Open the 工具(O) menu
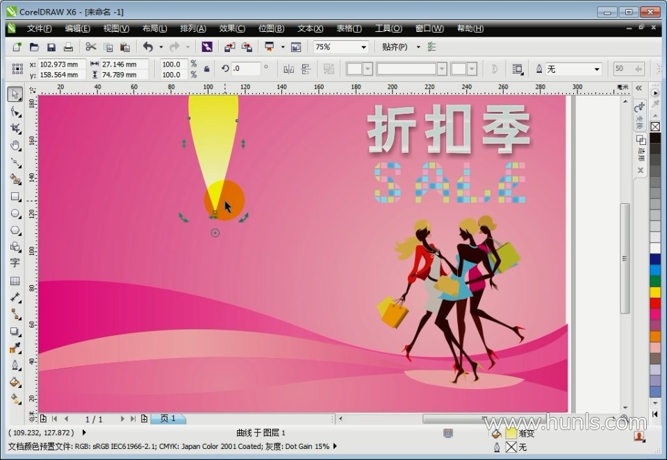 point(388,28)
